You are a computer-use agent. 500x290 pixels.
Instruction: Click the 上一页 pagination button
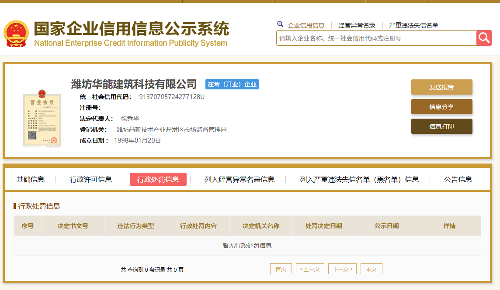(x=310, y=269)
